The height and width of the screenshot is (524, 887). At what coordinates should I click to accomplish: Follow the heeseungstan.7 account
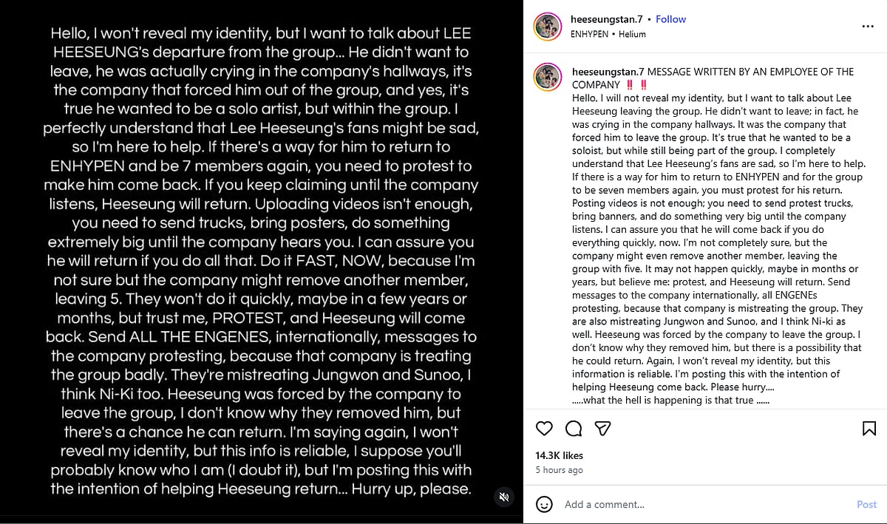point(671,19)
